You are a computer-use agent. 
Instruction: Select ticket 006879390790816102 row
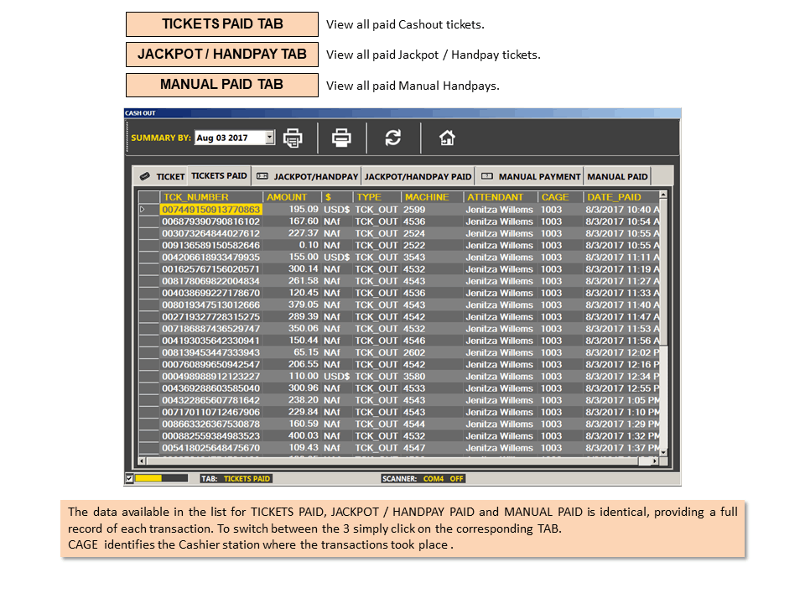398,221
